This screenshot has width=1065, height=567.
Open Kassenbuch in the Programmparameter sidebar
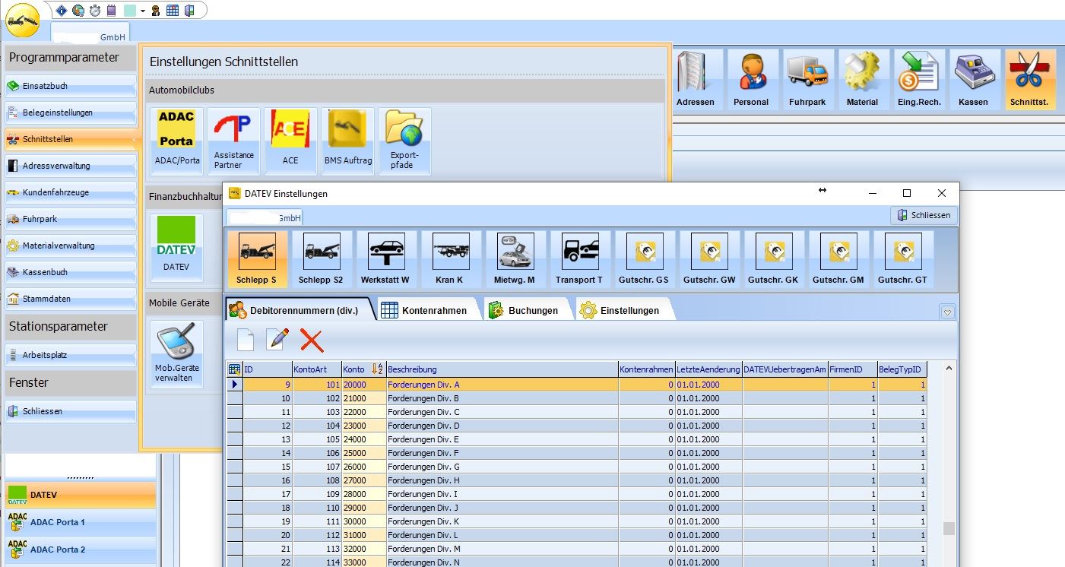[70, 272]
